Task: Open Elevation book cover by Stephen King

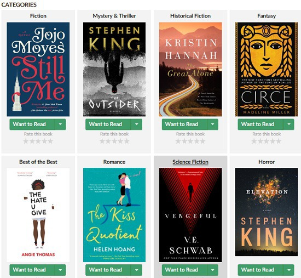Action: (x=267, y=212)
